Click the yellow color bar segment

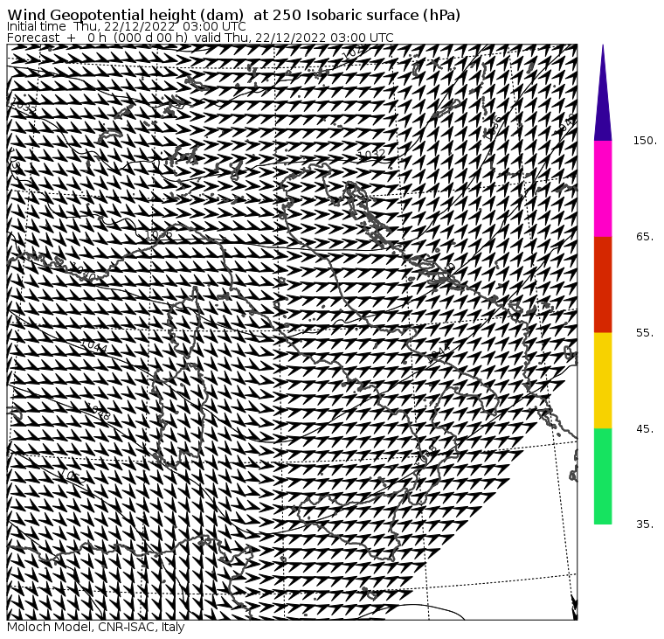pos(603,380)
